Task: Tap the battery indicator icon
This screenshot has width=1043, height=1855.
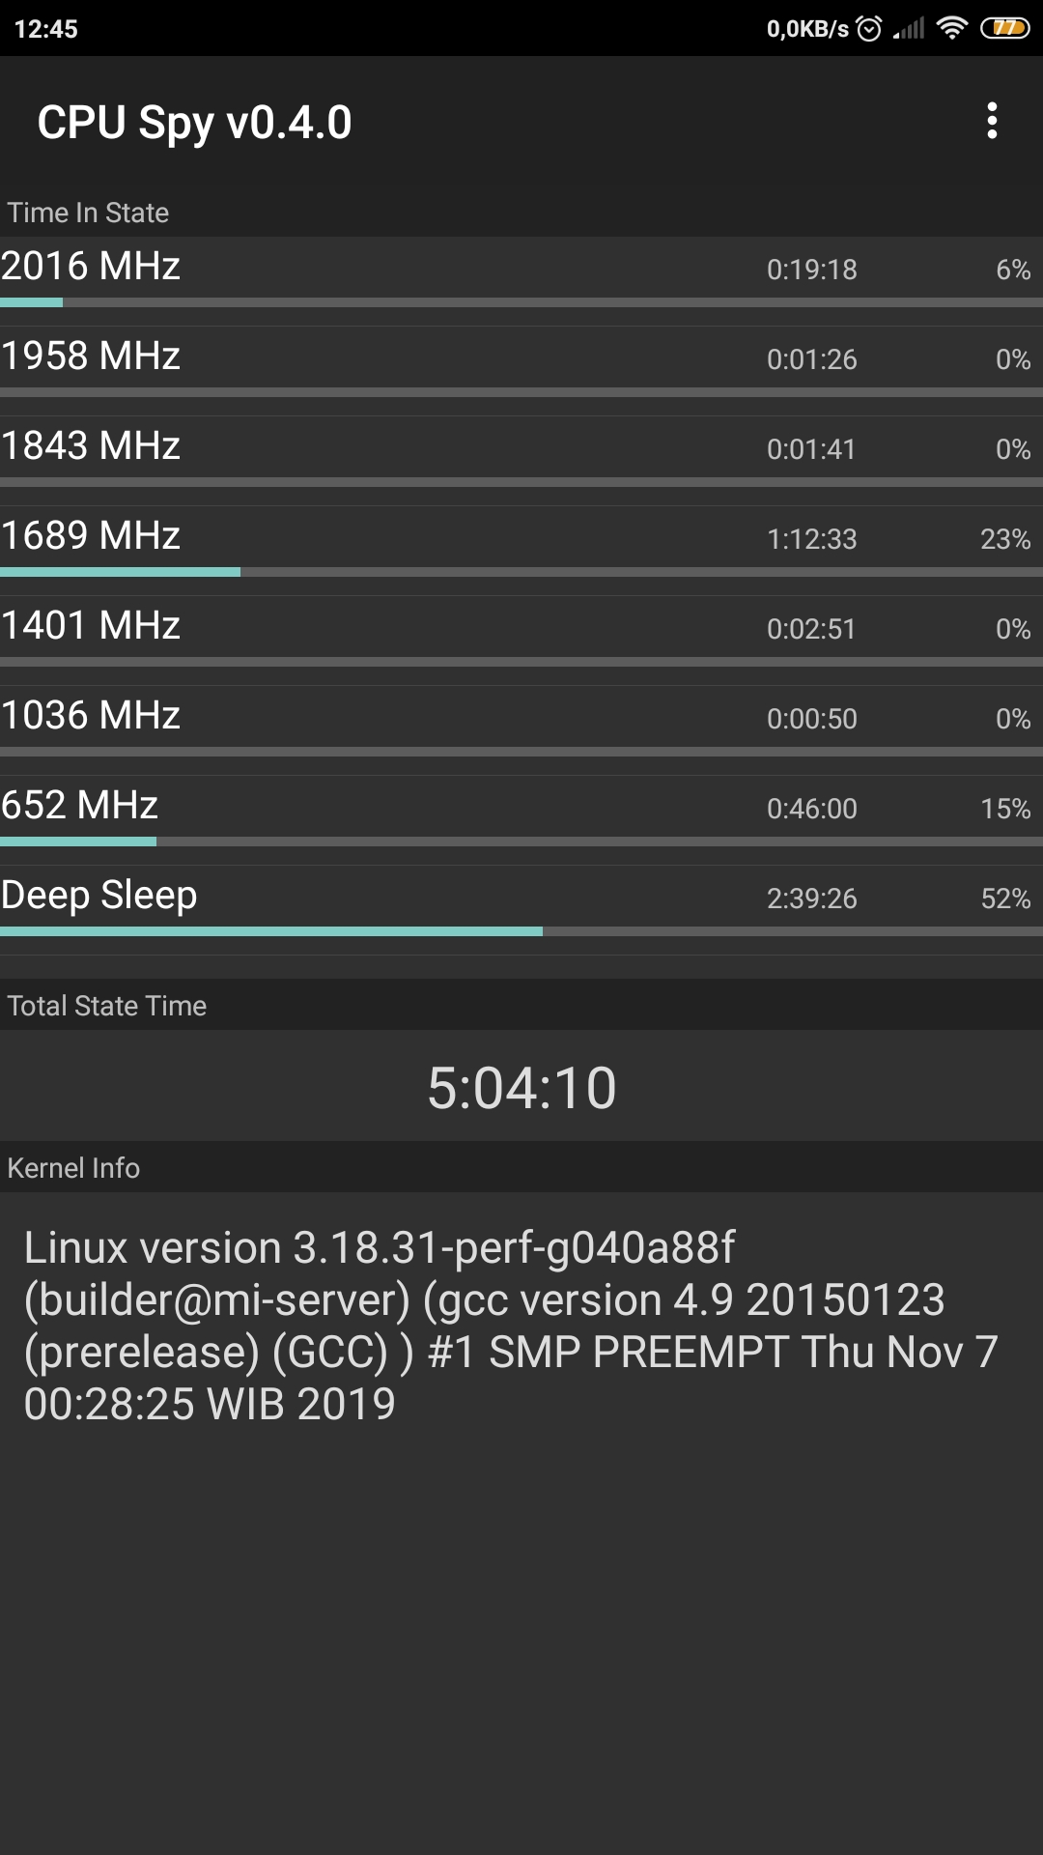Action: (1004, 29)
